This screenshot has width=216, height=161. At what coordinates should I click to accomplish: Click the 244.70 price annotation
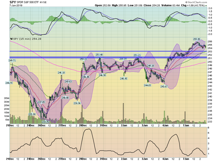(x=9, y=83)
